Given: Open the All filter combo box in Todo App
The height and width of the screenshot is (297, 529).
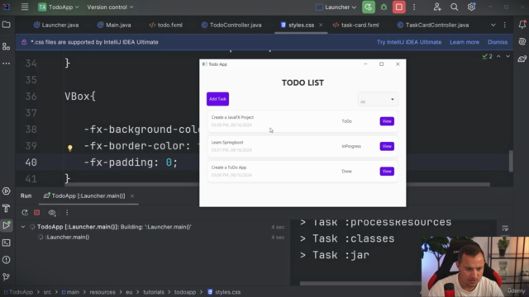Looking at the screenshot, I should click(378, 99).
